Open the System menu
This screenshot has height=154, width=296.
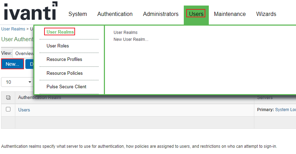77,14
